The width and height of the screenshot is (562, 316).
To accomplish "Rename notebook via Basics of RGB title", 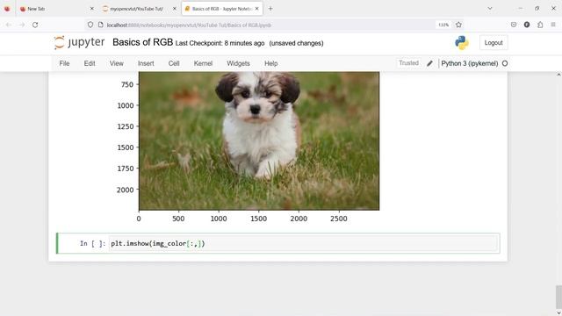I will 142,42.
